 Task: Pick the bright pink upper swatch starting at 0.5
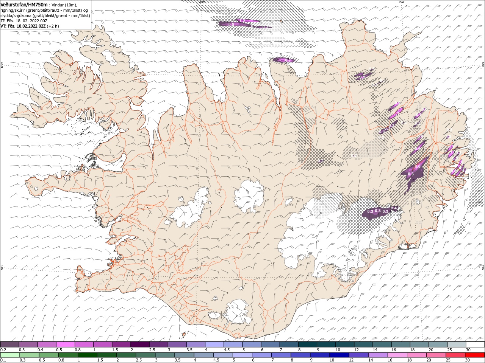(66, 344)
